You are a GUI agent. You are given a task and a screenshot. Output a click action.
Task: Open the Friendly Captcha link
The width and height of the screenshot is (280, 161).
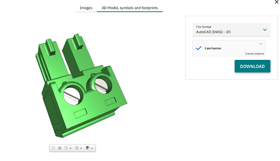pyautogui.click(x=254, y=54)
